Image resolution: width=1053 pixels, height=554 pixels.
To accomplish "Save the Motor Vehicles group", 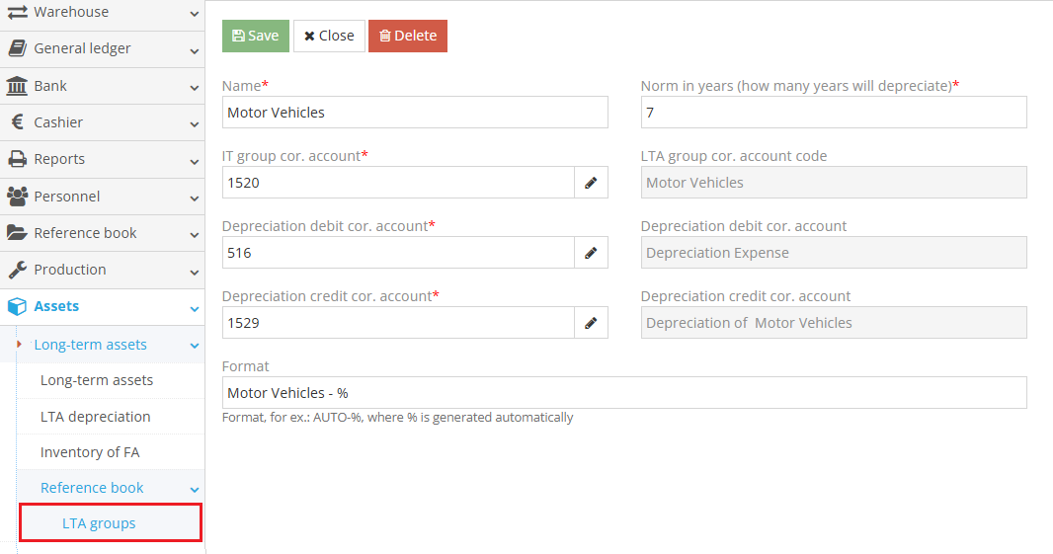I will [255, 36].
